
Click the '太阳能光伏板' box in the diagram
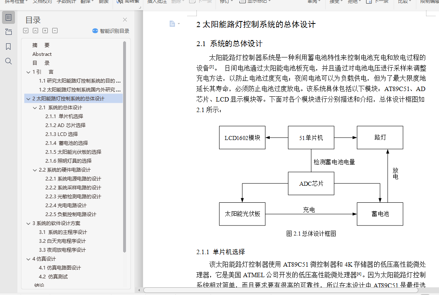(x=242, y=214)
